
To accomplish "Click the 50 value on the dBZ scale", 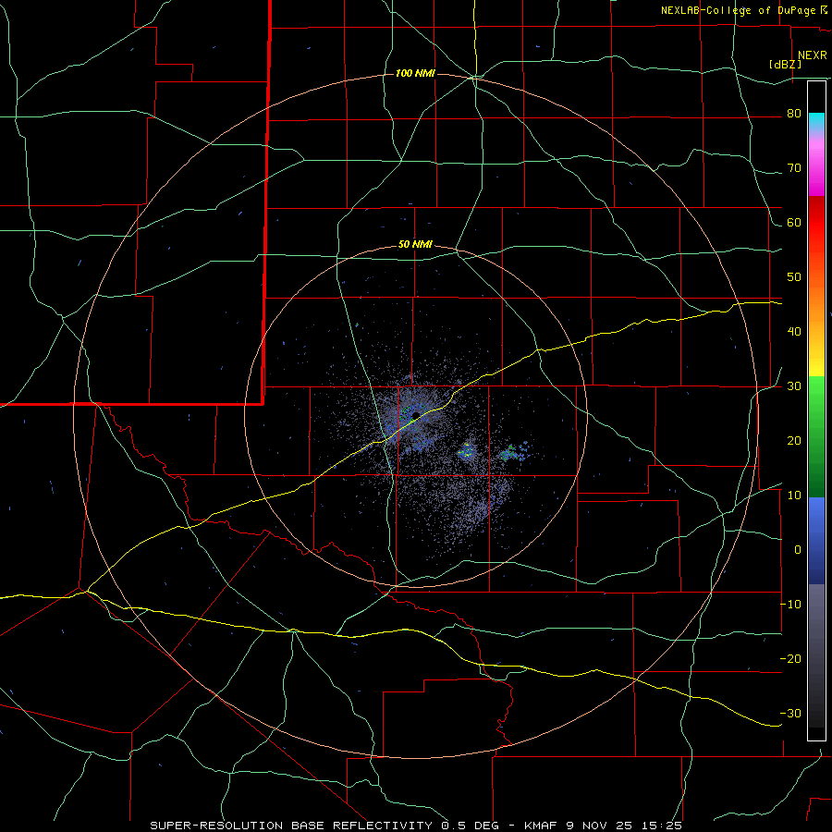I will click(x=794, y=277).
